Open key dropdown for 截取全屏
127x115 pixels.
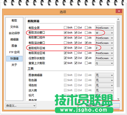(104, 28)
